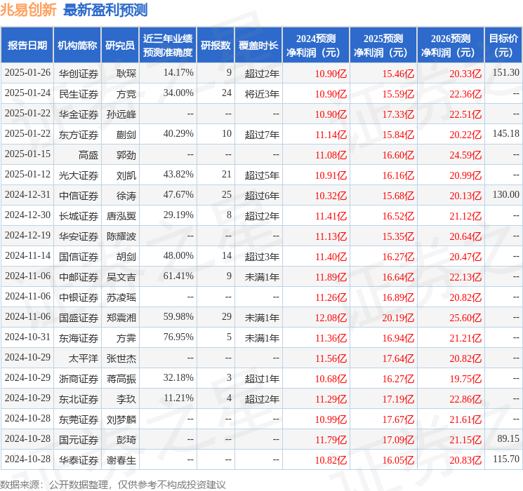Viewport: 523px width, 491px height.
Task: Click the 华泰证券 institution name
Action: click(x=79, y=460)
